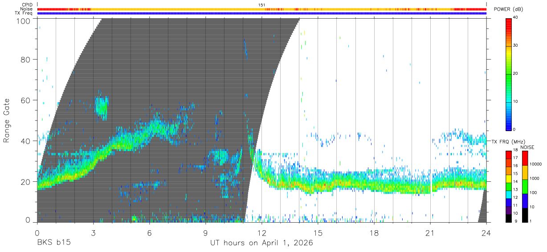Click the red top swatch of the NOISE legend
The height and width of the screenshot is (252, 547).
tap(524, 157)
